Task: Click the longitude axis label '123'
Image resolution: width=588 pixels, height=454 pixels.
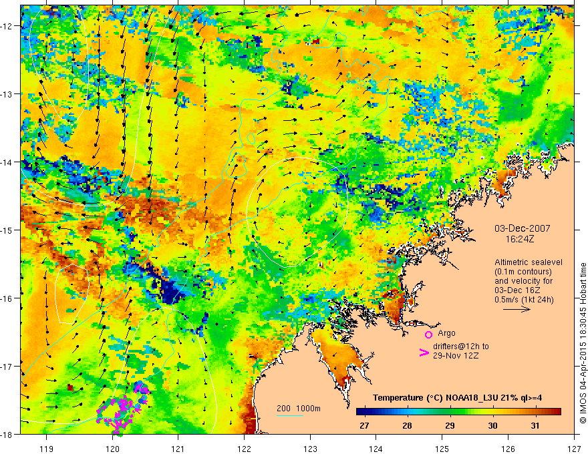Action: click(310, 449)
